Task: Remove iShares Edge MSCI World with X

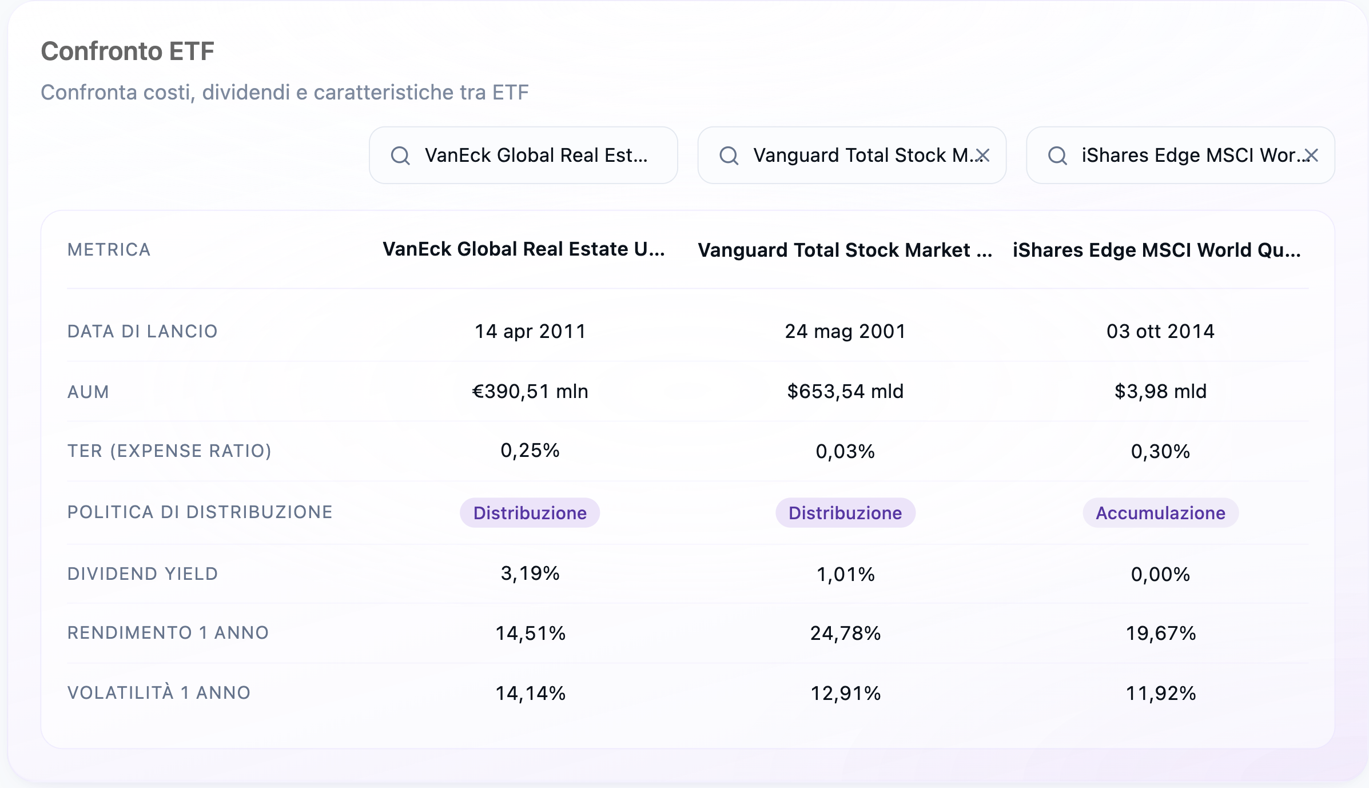Action: (1311, 155)
